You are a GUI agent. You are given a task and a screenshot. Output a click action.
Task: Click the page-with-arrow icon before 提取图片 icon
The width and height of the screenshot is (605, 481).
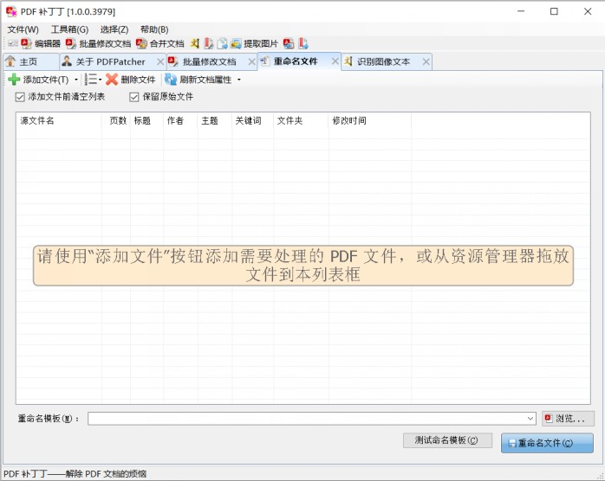(222, 43)
